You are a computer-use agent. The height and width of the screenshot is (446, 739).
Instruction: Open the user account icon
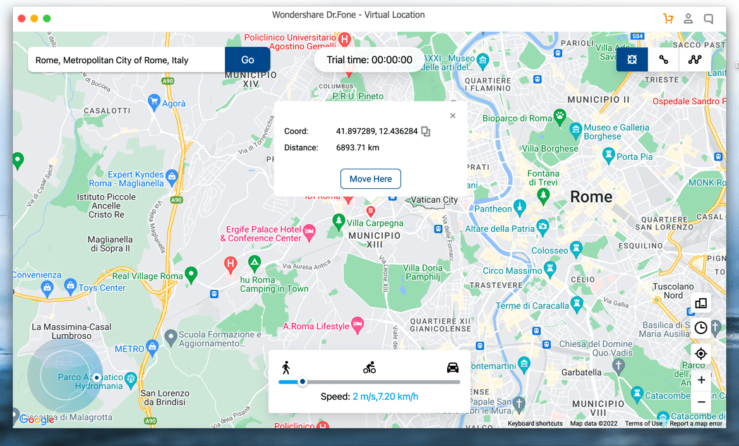[x=688, y=19]
